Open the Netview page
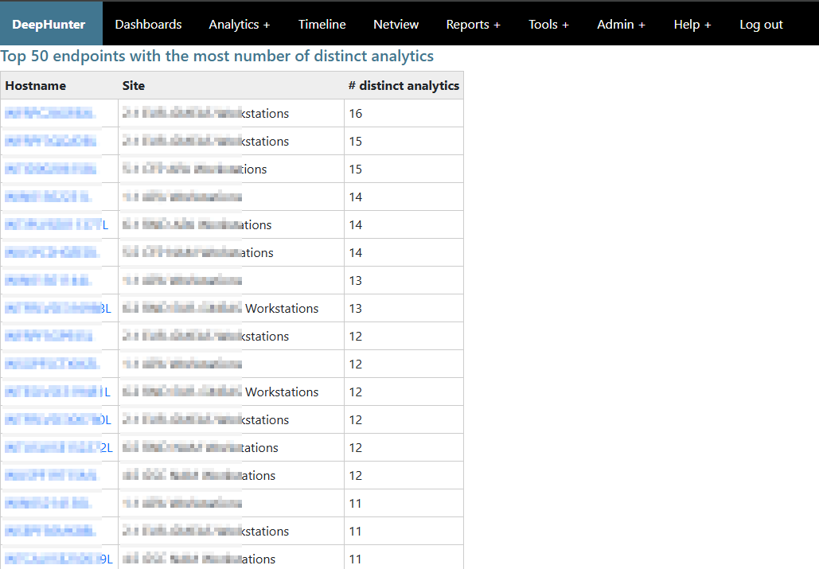Image resolution: width=819 pixels, height=569 pixels. coord(396,24)
